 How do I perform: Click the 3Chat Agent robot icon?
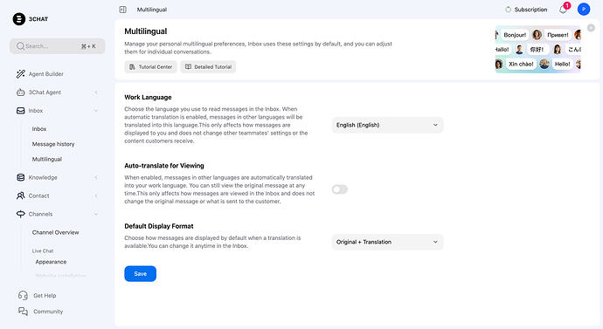coord(21,93)
